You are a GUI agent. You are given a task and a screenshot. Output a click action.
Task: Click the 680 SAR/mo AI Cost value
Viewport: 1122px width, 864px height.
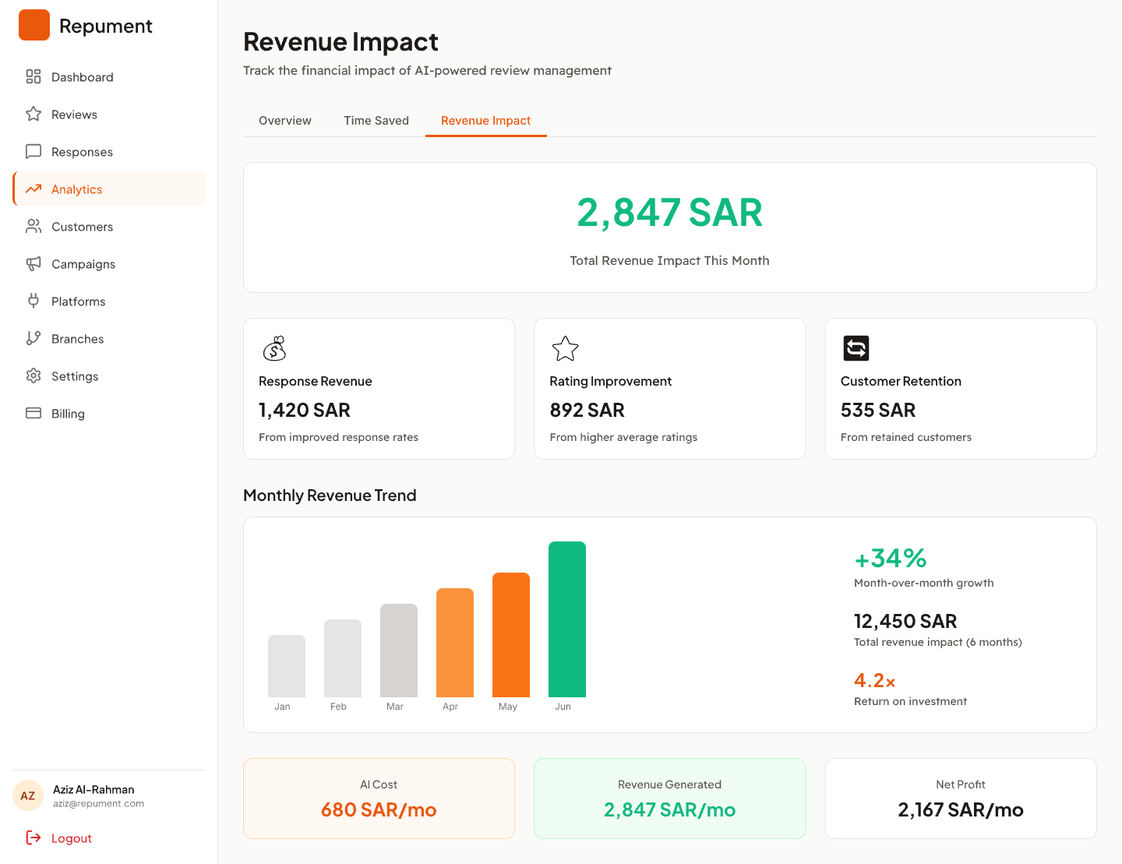(379, 810)
